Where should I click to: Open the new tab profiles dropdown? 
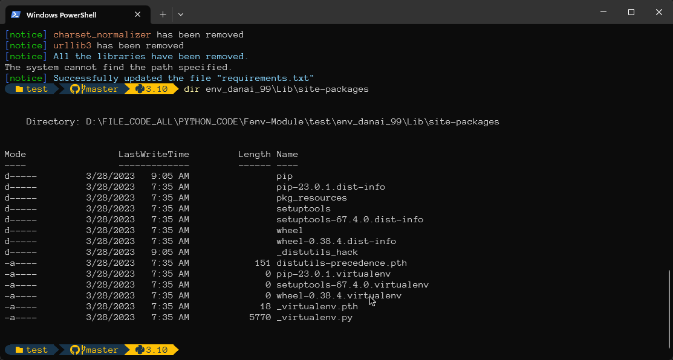coord(181,14)
